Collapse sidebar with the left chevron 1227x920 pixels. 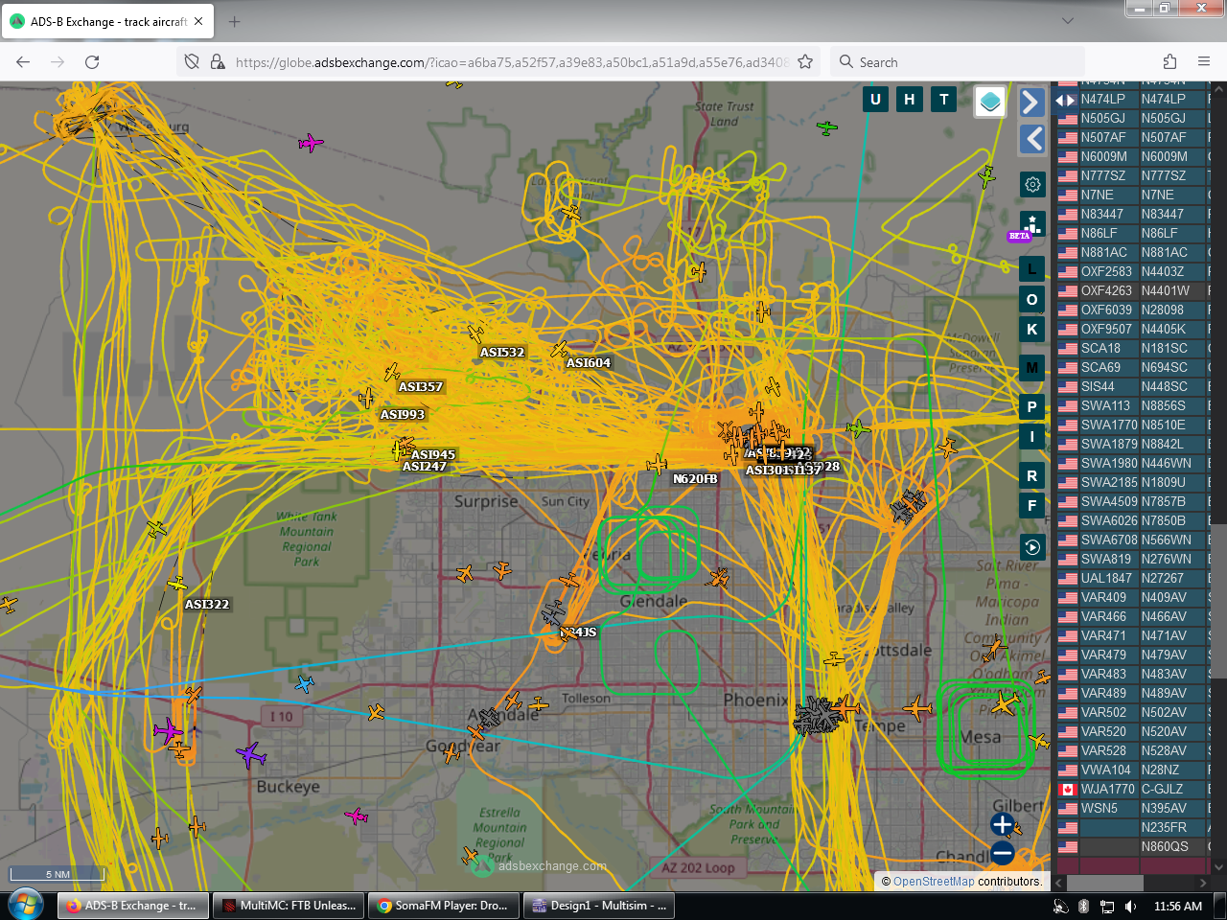point(1031,139)
